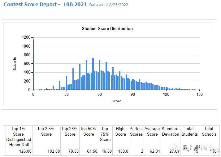The height and width of the screenshot is (157, 221).
Task: Select the Student Score Distribution chart title
Action: [107, 28]
